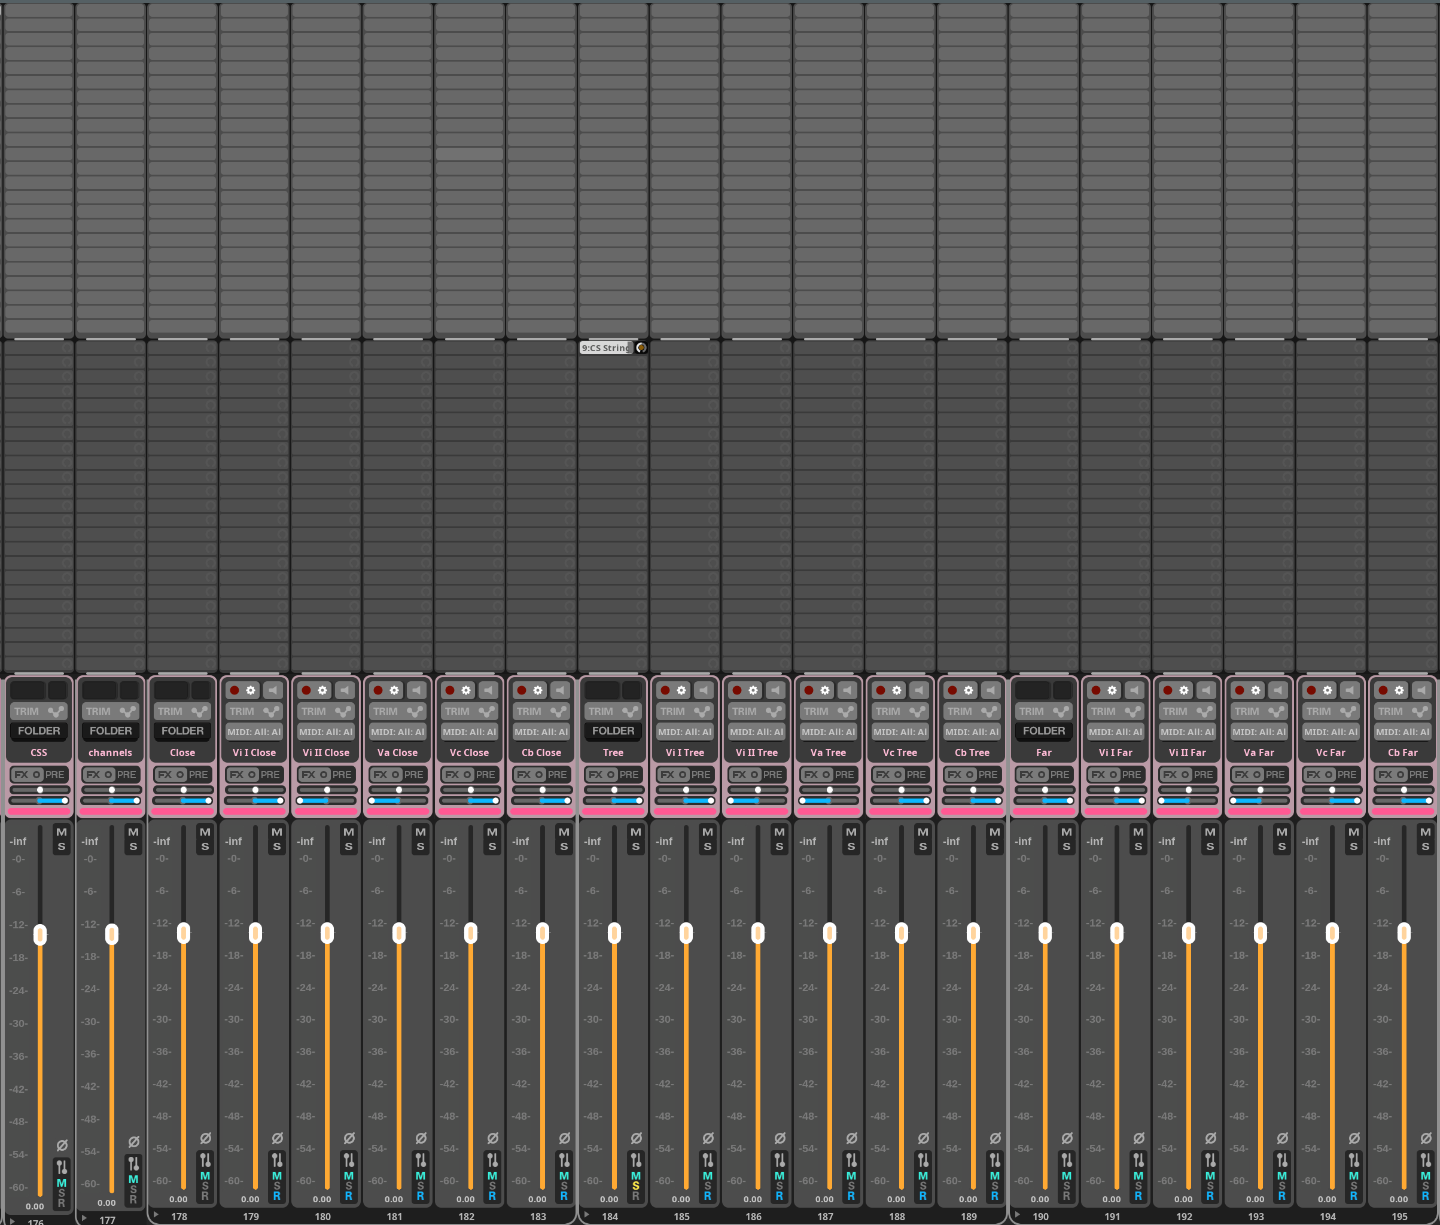Click FOLDER button on the Far strip
1440x1225 pixels.
pos(1043,730)
